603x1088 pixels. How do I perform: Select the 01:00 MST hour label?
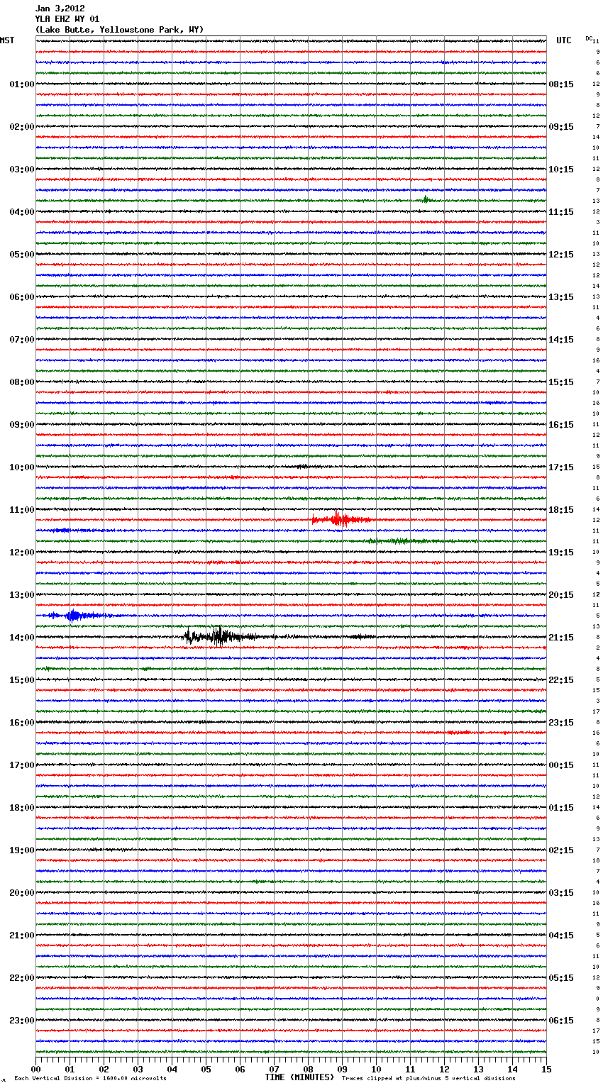(21, 84)
